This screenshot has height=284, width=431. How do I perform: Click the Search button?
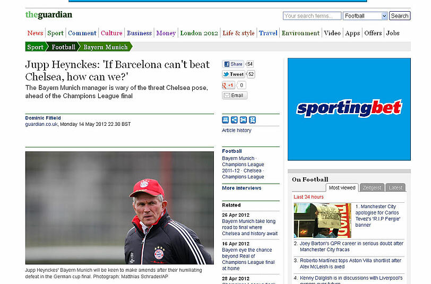click(400, 16)
